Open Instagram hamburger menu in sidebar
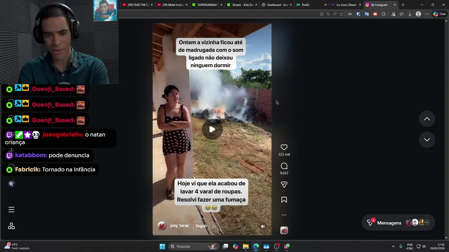The width and height of the screenshot is (449, 252). point(11,210)
